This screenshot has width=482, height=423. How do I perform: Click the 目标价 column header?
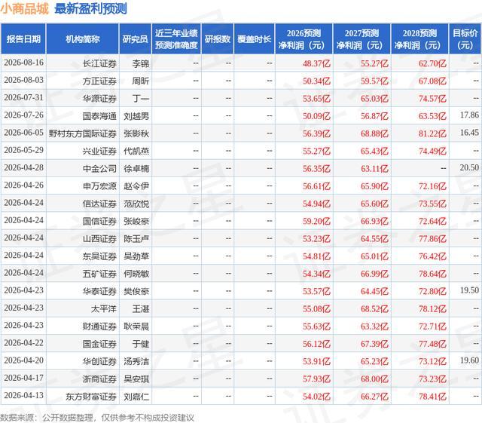(x=465, y=39)
